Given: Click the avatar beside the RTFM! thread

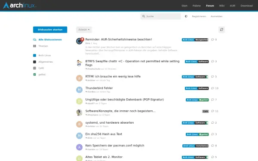Looking at the screenshot, I should click(x=79, y=78).
